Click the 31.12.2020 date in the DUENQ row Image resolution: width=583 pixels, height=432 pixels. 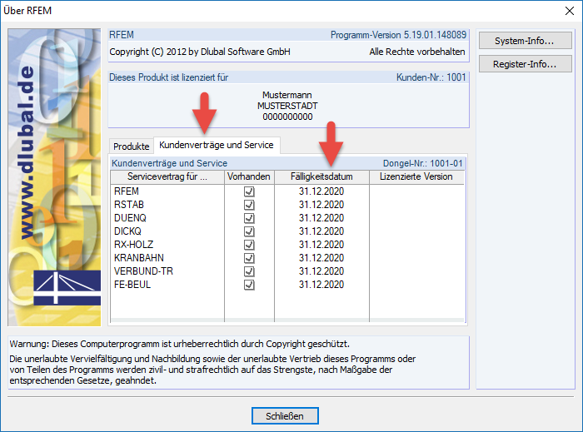pyautogui.click(x=321, y=218)
